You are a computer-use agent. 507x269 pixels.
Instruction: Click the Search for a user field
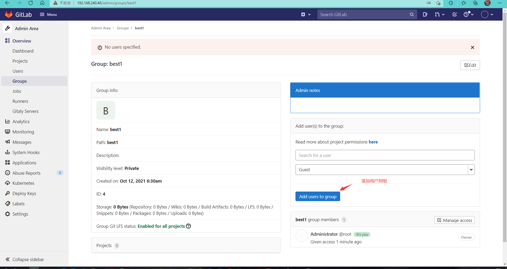coord(385,155)
